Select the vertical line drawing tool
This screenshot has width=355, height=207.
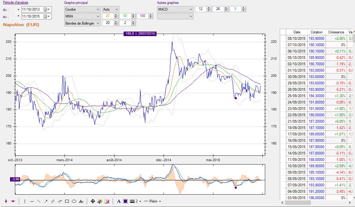pos(25,201)
